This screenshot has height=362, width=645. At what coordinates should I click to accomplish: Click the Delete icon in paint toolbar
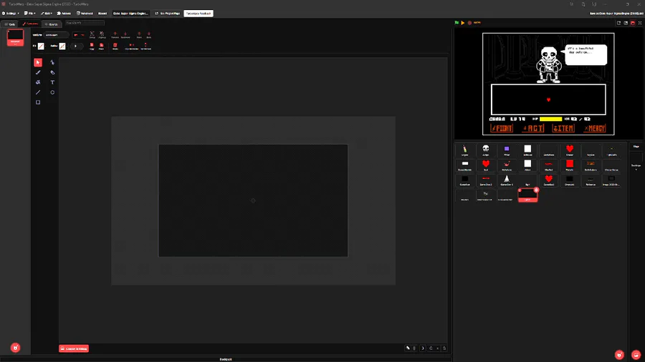(115, 46)
